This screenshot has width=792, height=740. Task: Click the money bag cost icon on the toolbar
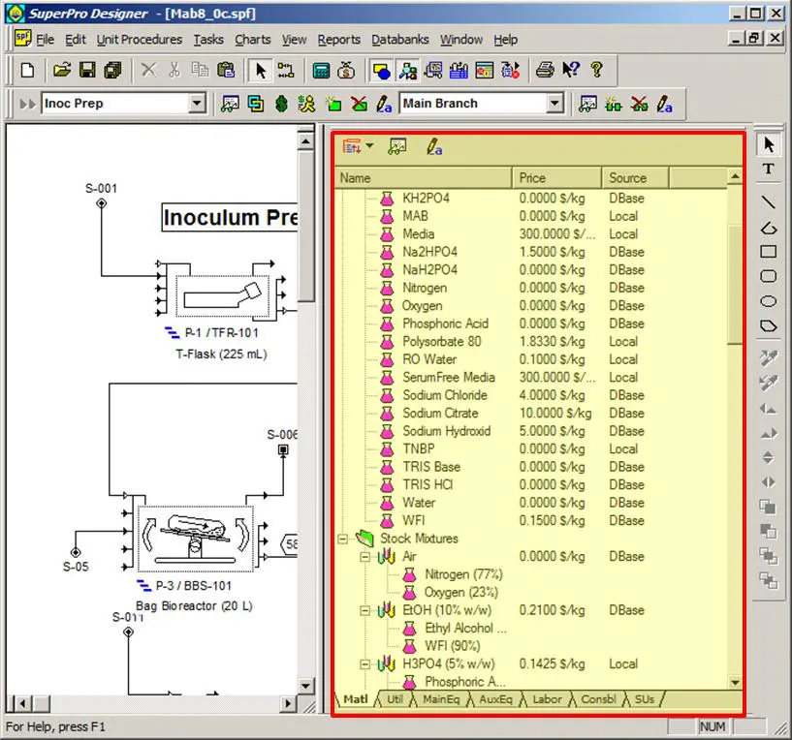[348, 70]
